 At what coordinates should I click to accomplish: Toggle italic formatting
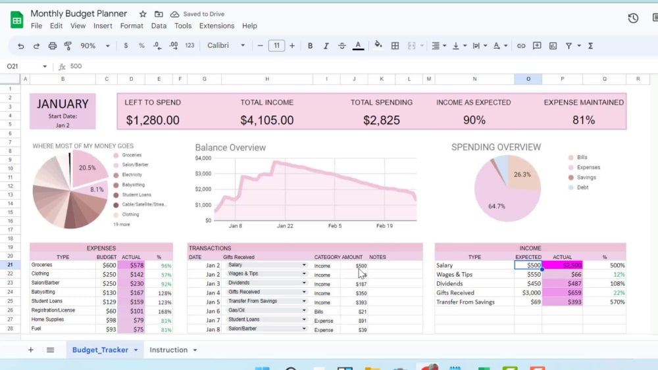(x=326, y=45)
